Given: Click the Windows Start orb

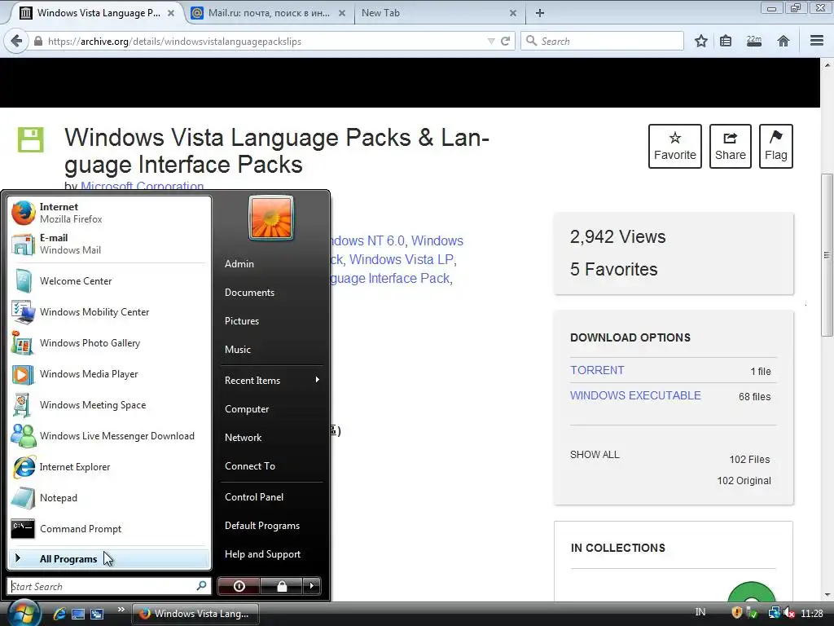Looking at the screenshot, I should click(23, 613).
